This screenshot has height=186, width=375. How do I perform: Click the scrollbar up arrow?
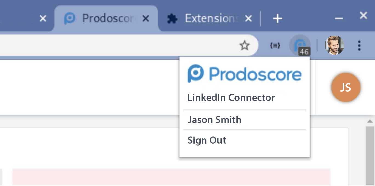370,121
